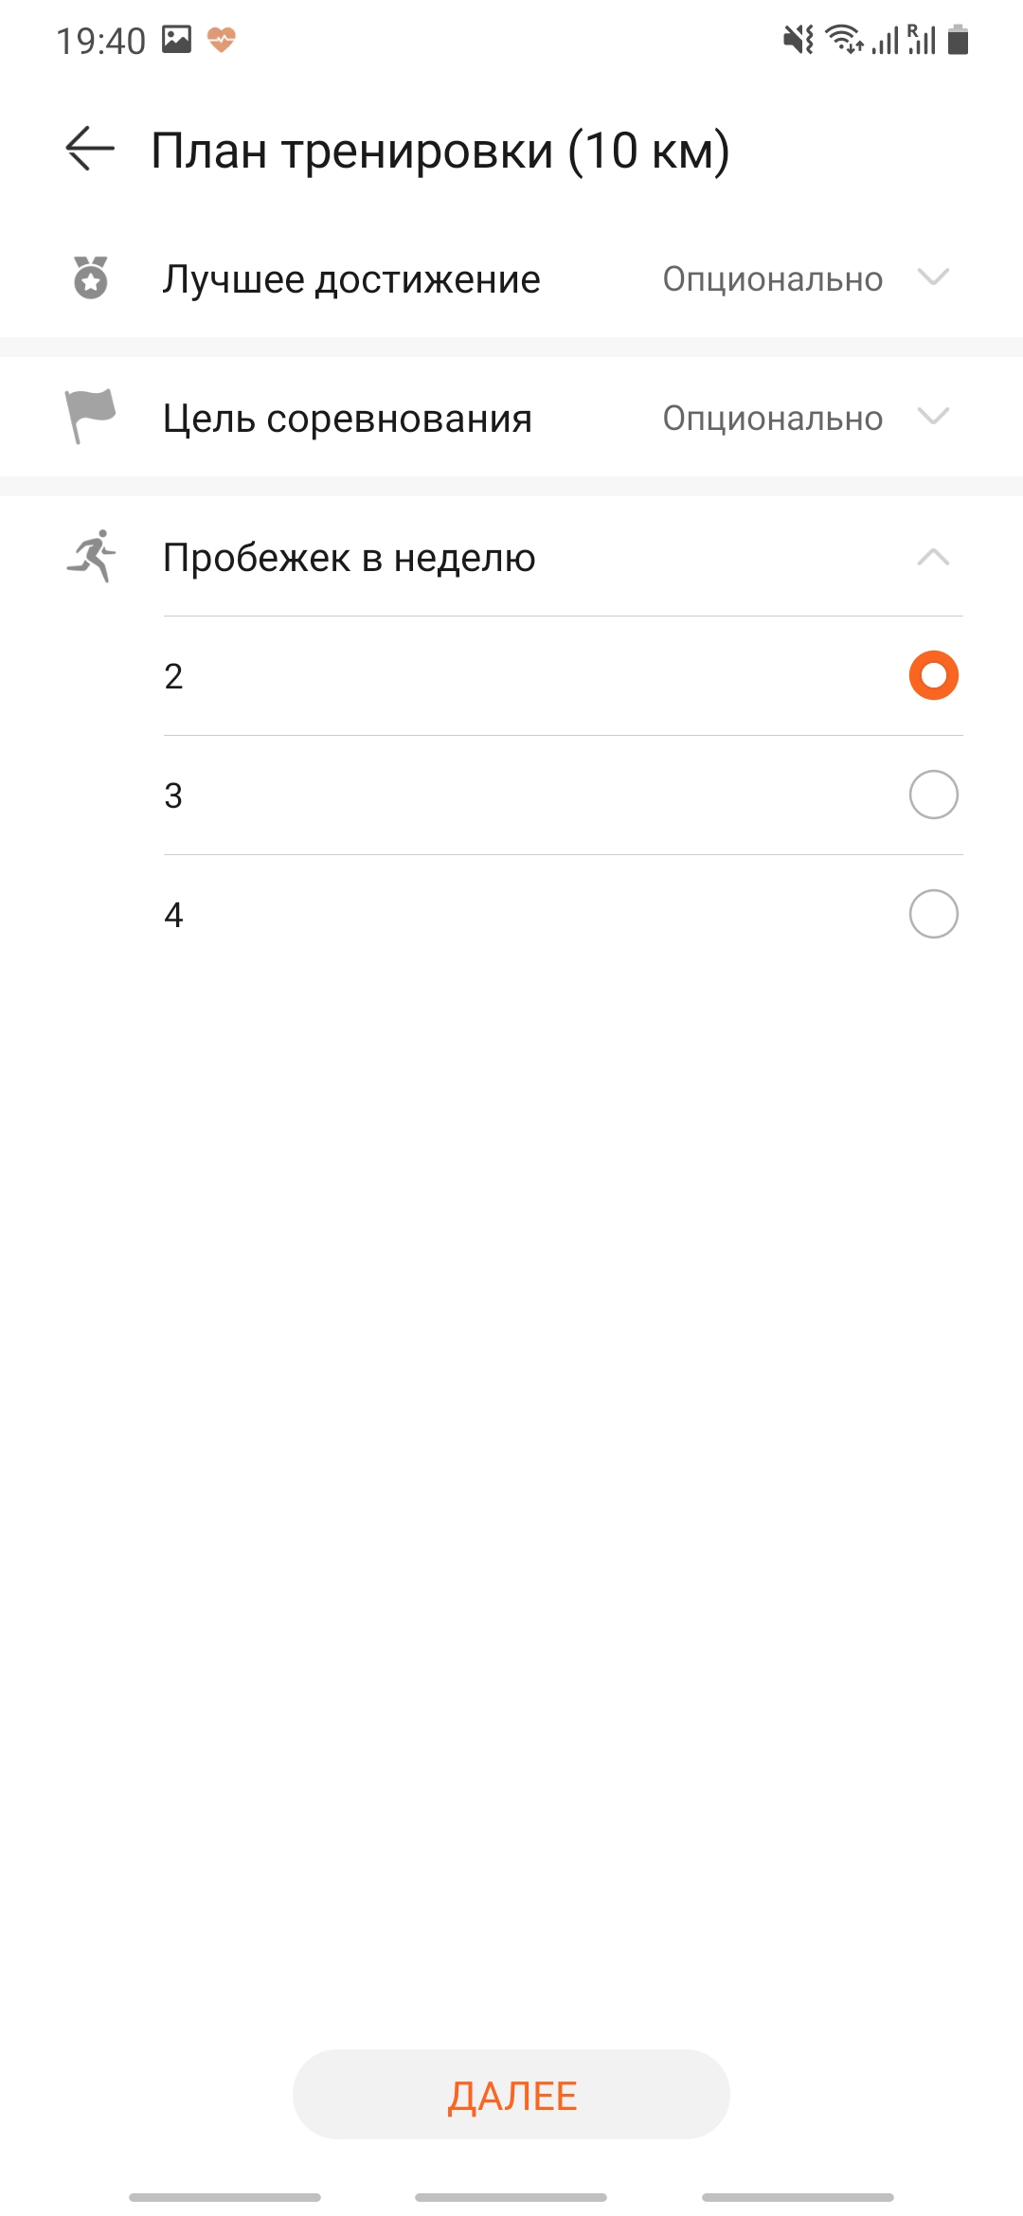
Task: Tap the flag icon for competition goal
Action: 90,416
